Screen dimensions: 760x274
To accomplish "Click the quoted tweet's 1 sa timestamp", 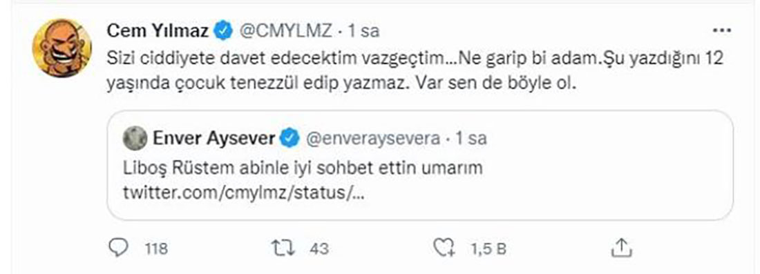I will coord(471,139).
